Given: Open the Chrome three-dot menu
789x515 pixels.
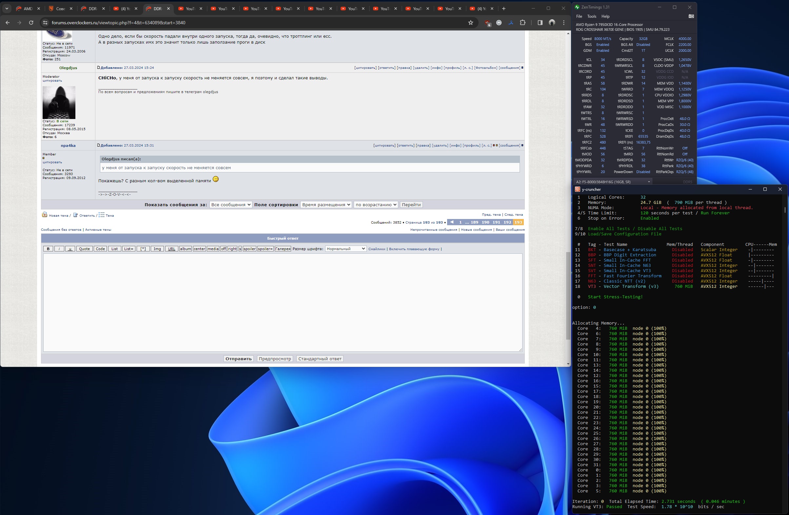Looking at the screenshot, I should (x=563, y=23).
